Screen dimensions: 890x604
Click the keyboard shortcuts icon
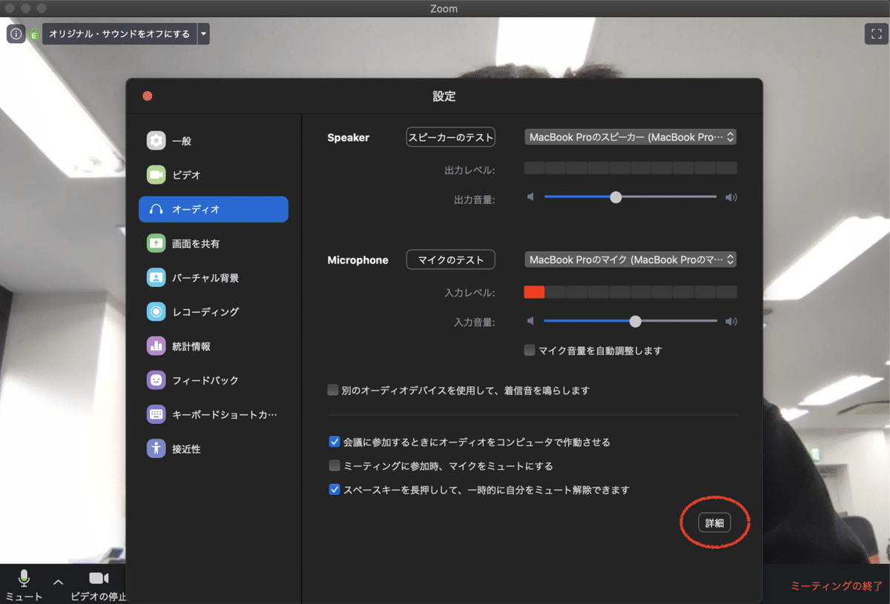(156, 414)
